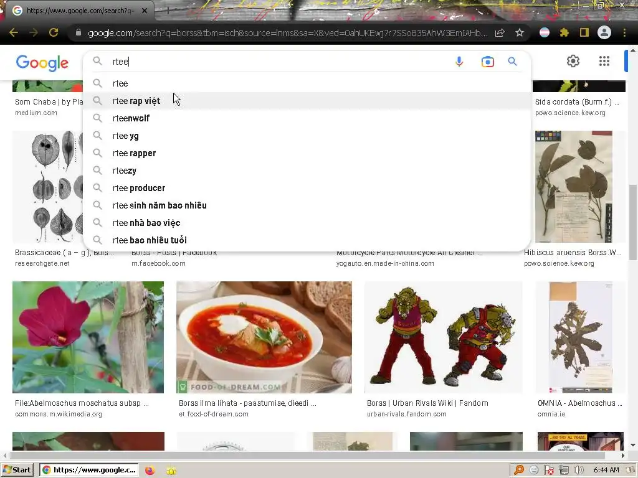
Task: Open 'Borss ilma lihata - paastumise' result link
Action: (x=247, y=403)
